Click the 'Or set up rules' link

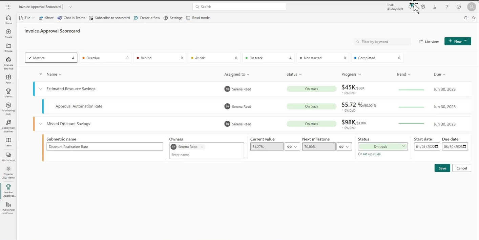pos(369,154)
